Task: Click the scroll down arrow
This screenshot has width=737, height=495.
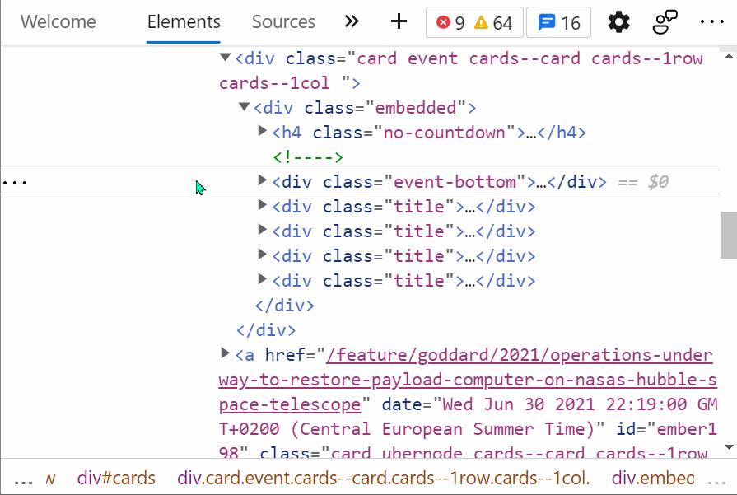Action: pos(729,447)
